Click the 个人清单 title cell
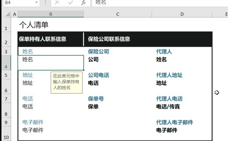 [x=34, y=25]
